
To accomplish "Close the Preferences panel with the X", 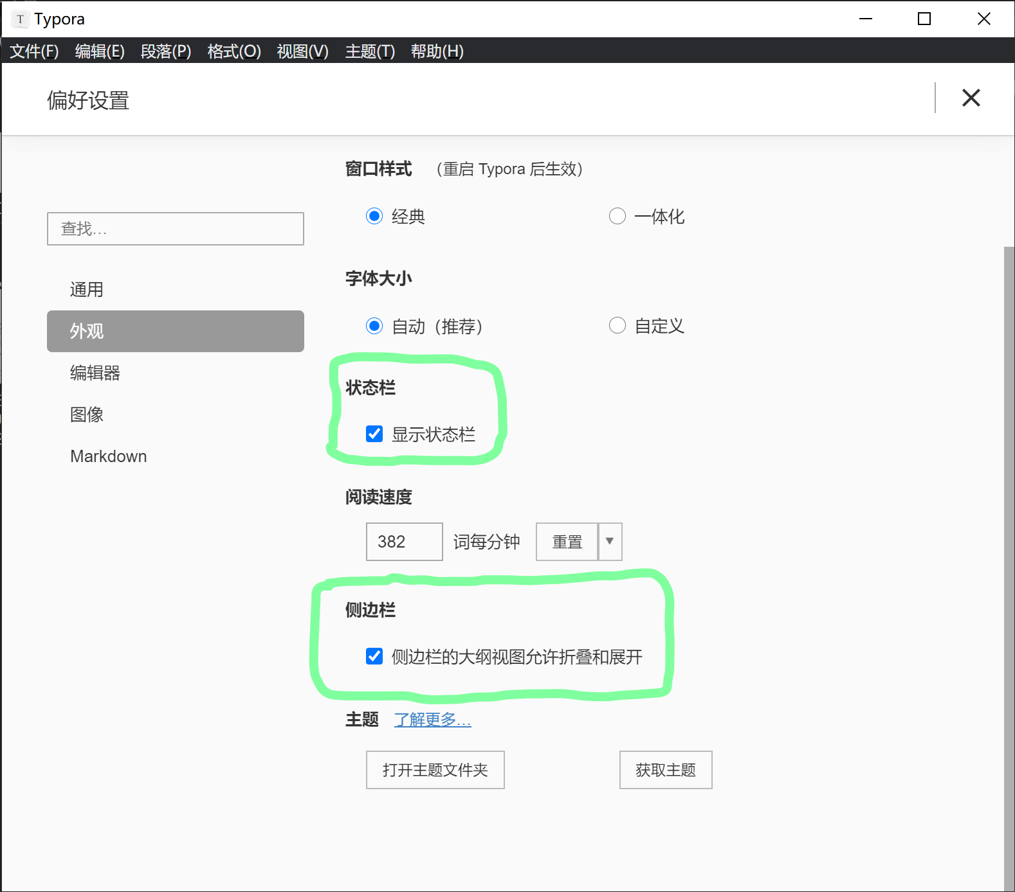I will pyautogui.click(x=971, y=98).
